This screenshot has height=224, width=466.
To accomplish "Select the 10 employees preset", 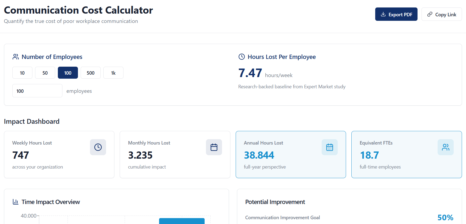I will coord(22,73).
